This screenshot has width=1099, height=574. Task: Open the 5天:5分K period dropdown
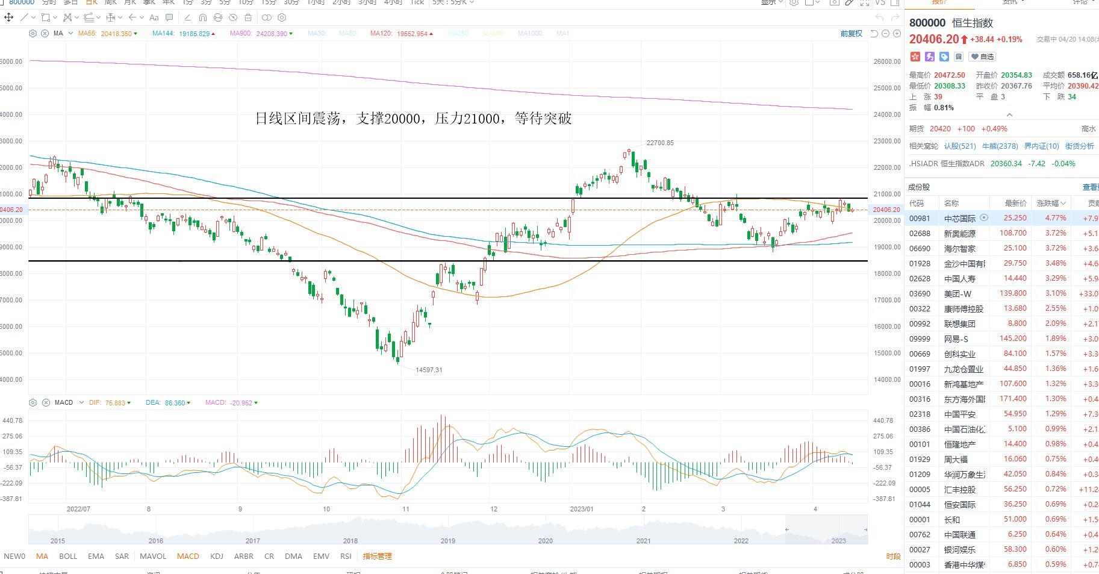tap(453, 2)
